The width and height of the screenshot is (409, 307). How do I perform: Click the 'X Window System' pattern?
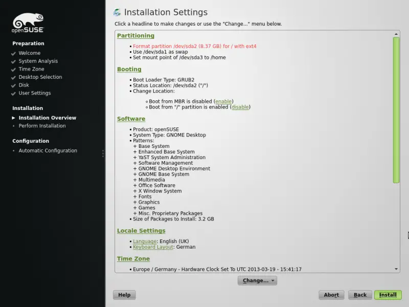(x=160, y=191)
